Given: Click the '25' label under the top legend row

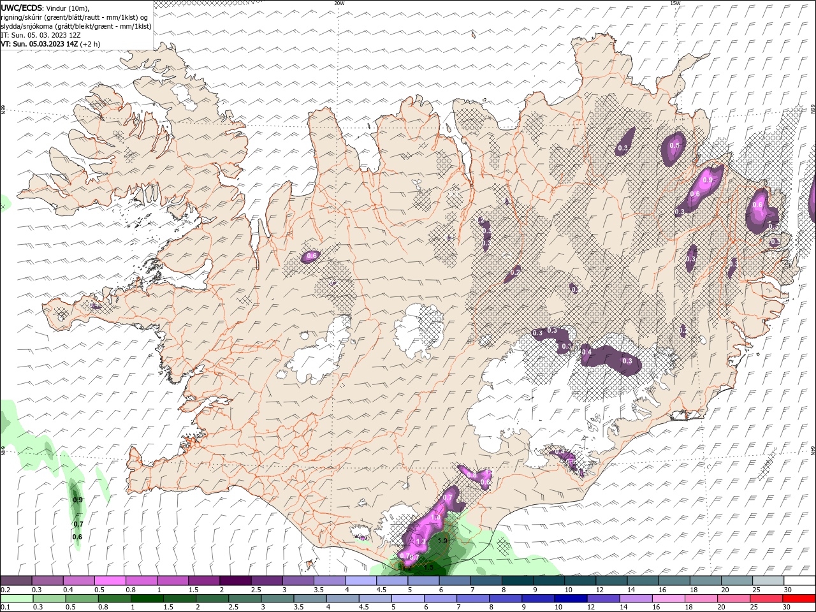Looking at the screenshot, I should [x=755, y=590].
